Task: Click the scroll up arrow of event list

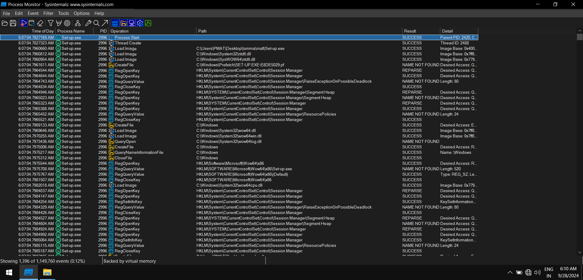Action: pos(580,31)
